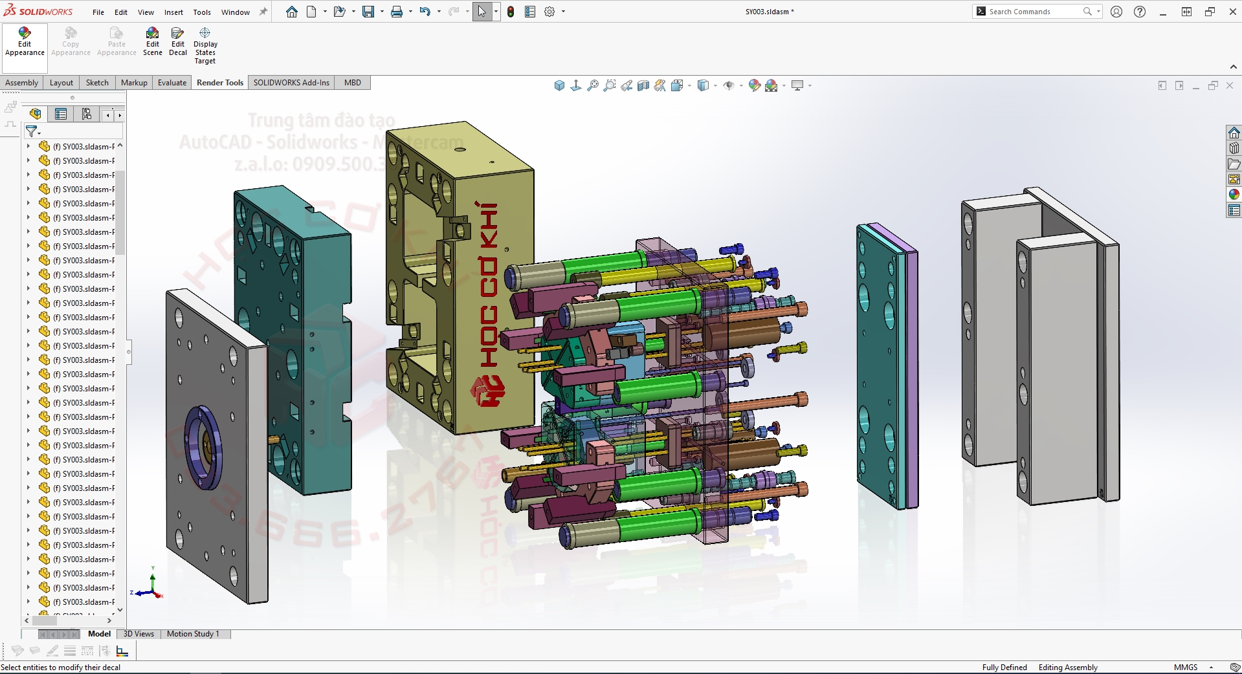Click the Apply Scene icon
Image resolution: width=1242 pixels, height=674 pixels.
pyautogui.click(x=771, y=85)
